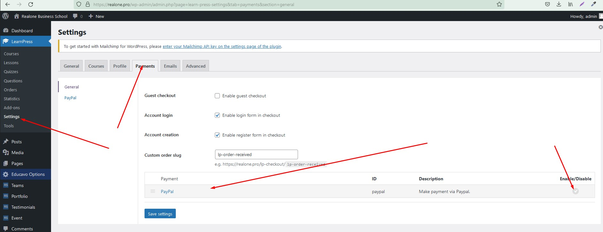This screenshot has width=603, height=232.
Task: Open Statistics in LearnPress submenu
Action: (12, 99)
